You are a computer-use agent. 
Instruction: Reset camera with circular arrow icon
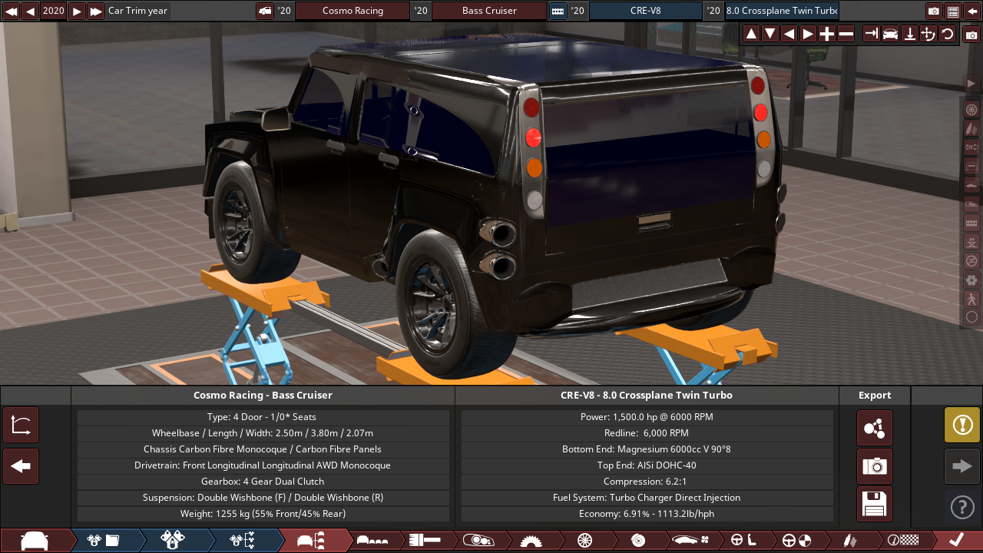click(948, 34)
